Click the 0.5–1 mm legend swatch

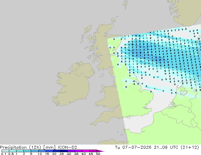13,151
